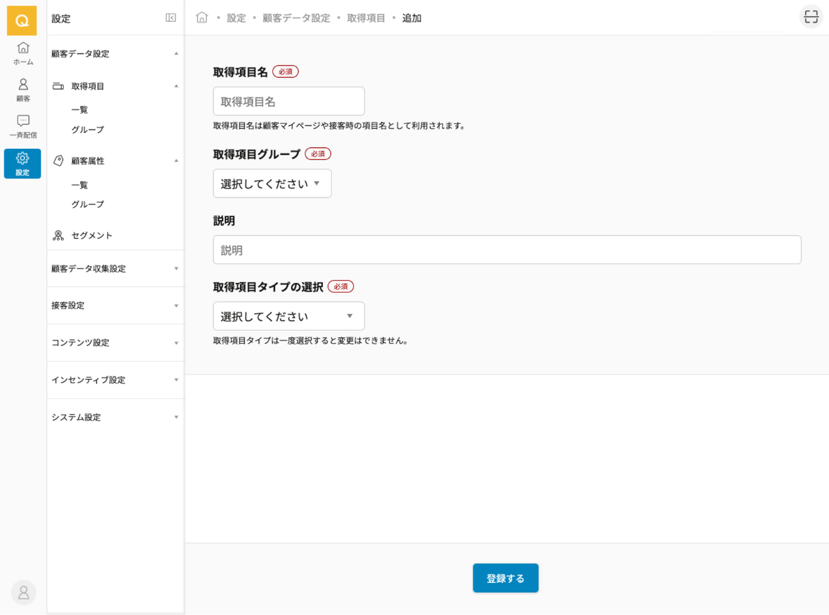Image resolution: width=829 pixels, height=615 pixels.
Task: Open 一斉配信 broadcast message icon
Action: [23, 126]
